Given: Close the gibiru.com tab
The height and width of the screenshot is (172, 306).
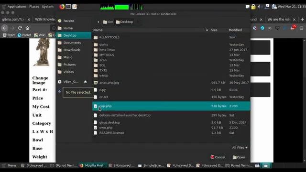Looking at the screenshot, I should tap(29, 20).
